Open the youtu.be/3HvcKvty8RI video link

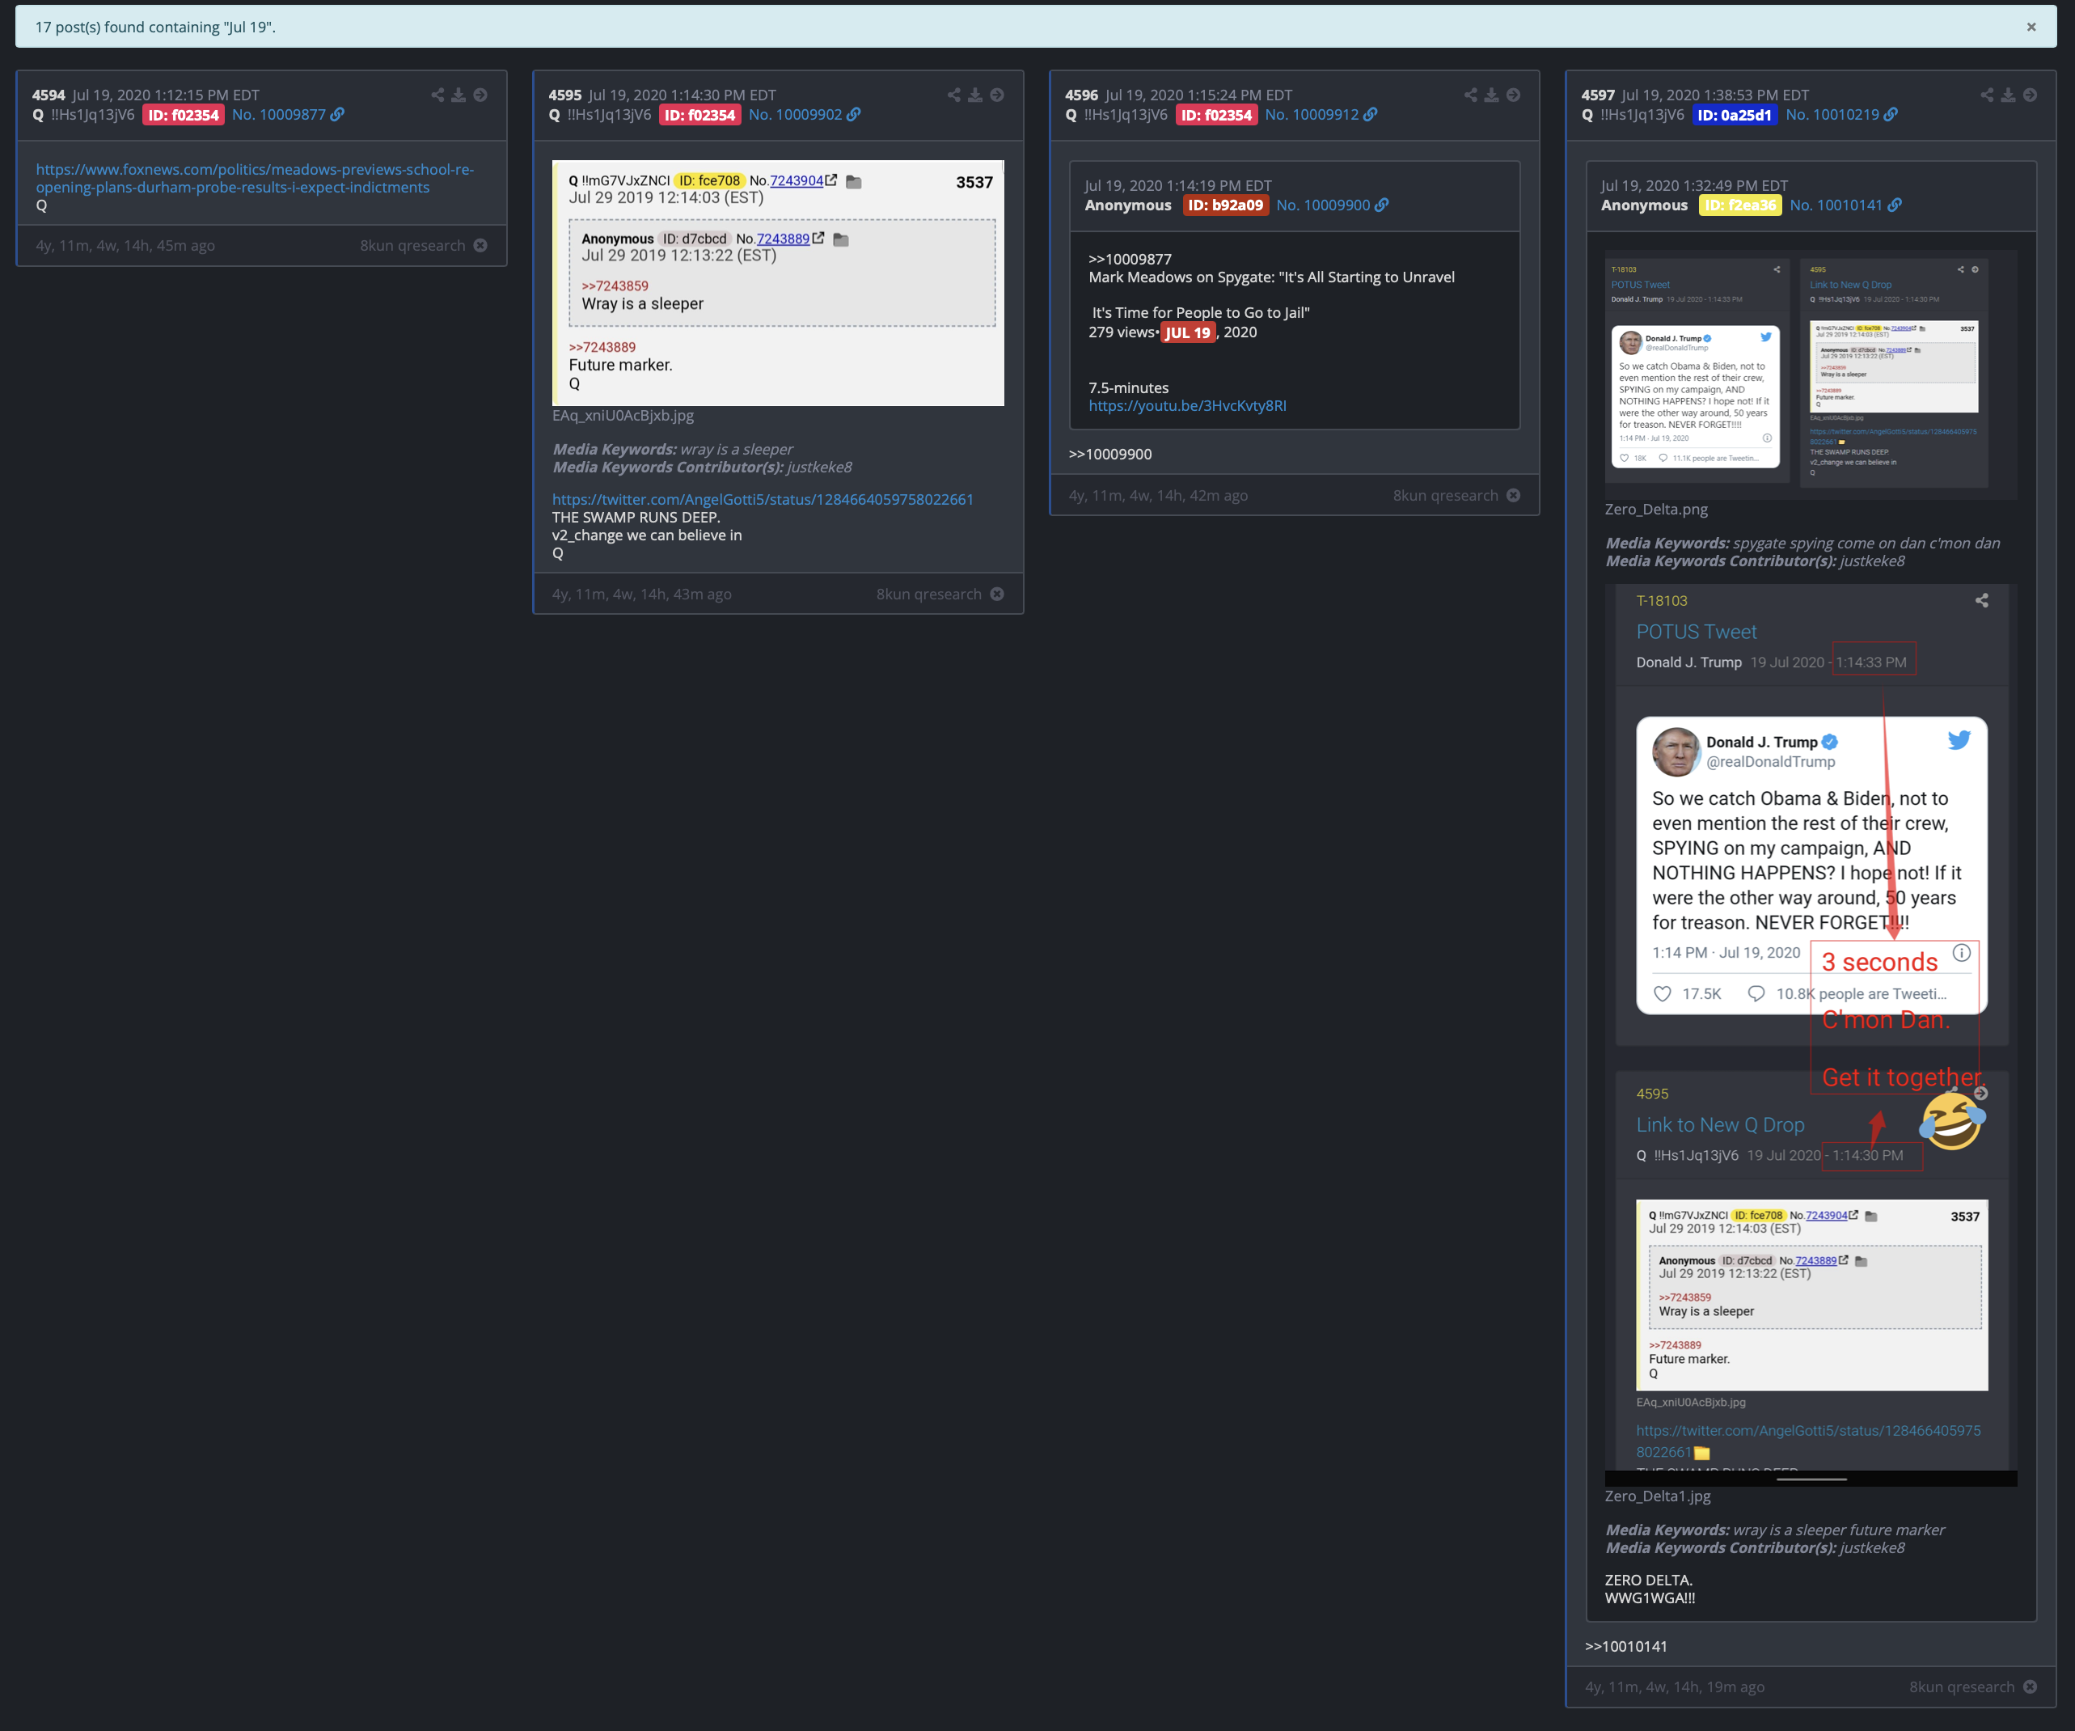coord(1187,405)
